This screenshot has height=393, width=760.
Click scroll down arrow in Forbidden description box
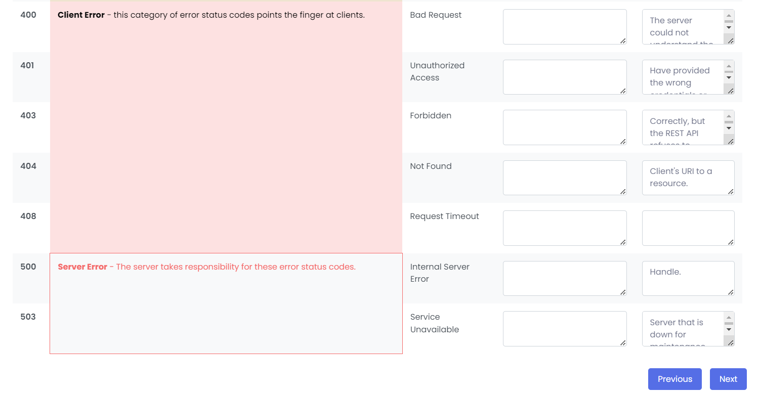click(729, 128)
